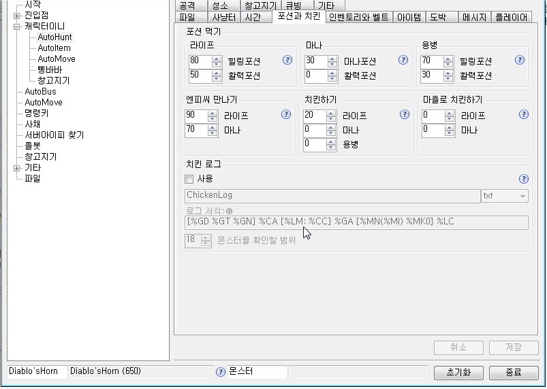Select 뺑바바 in the tree
Screen dimensions: 547x389
tap(50, 70)
